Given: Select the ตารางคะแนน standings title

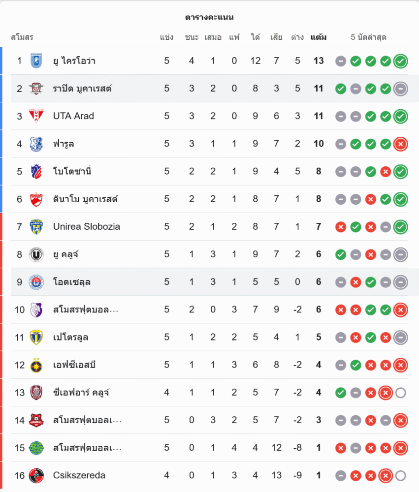Looking at the screenshot, I should point(209,18).
